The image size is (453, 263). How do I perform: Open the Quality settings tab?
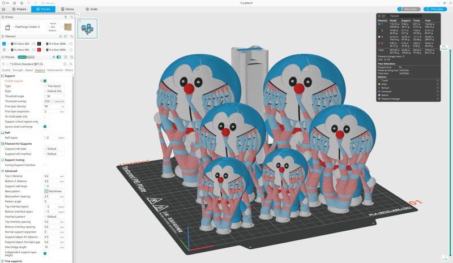coord(6,70)
